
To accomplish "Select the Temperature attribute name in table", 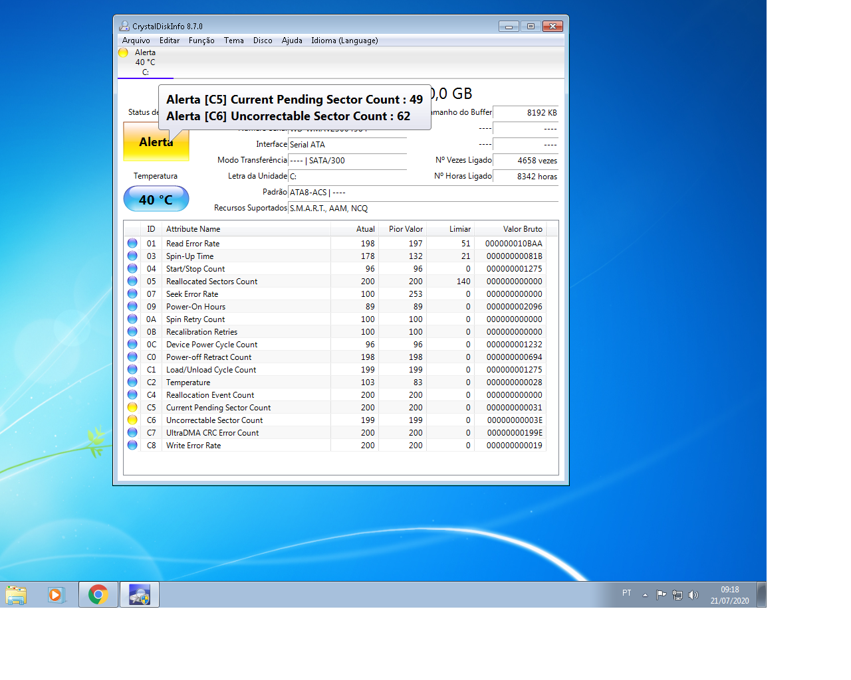I will [x=188, y=382].
